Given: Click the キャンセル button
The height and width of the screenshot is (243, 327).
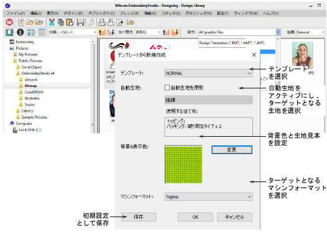Looking at the screenshot, I should [x=234, y=217].
